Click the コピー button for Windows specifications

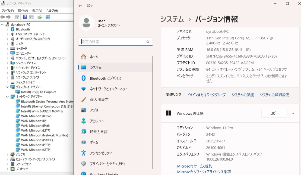tap(274, 113)
